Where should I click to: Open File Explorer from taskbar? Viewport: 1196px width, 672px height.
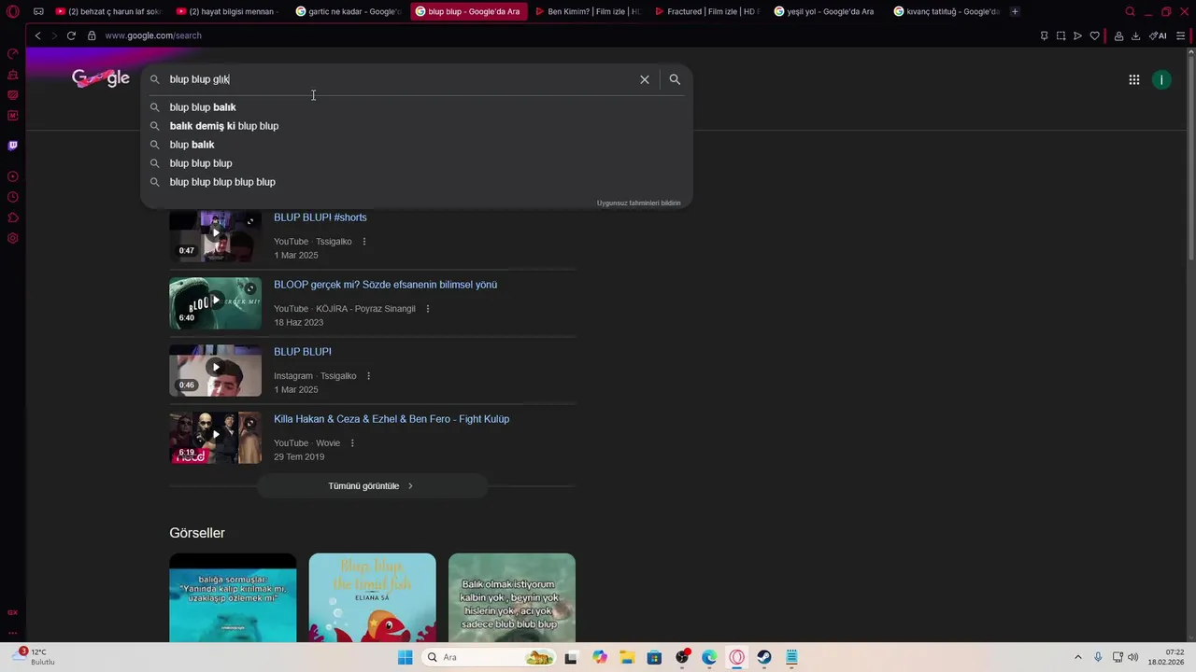tap(627, 657)
